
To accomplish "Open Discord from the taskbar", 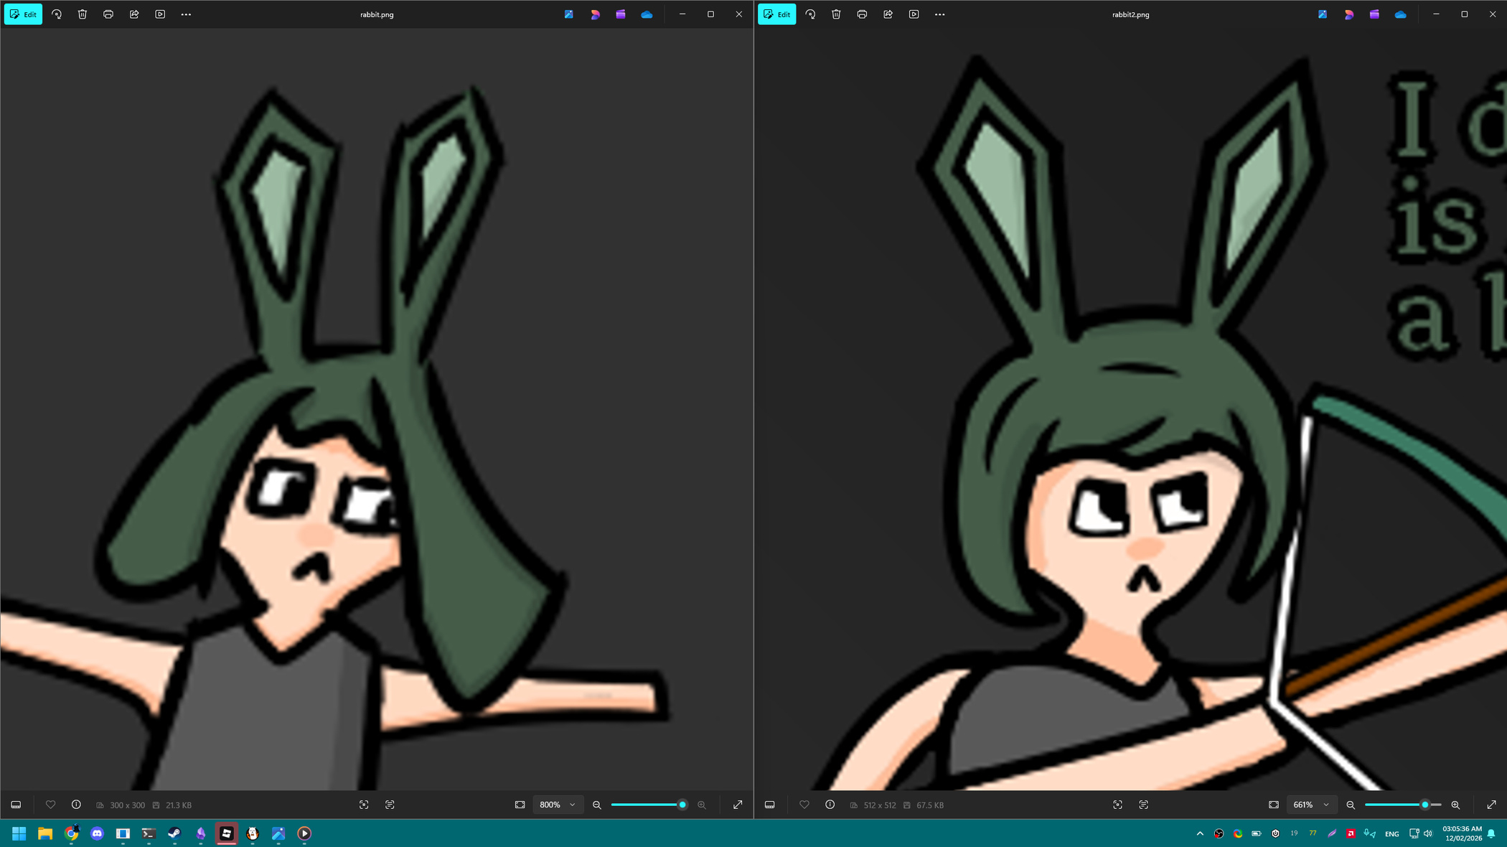I will [x=97, y=833].
